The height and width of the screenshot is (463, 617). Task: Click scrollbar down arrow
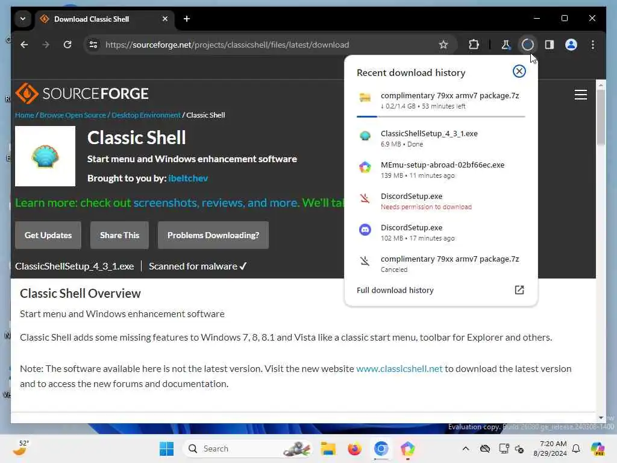(x=601, y=417)
